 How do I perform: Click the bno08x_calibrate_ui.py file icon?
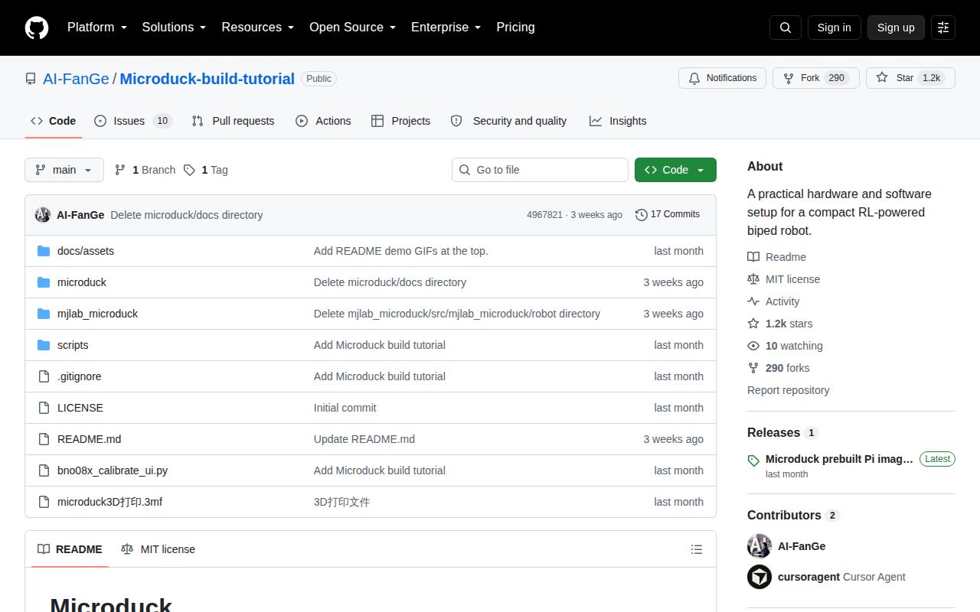pos(44,470)
